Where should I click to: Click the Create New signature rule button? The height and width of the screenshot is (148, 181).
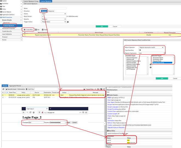point(28,30)
